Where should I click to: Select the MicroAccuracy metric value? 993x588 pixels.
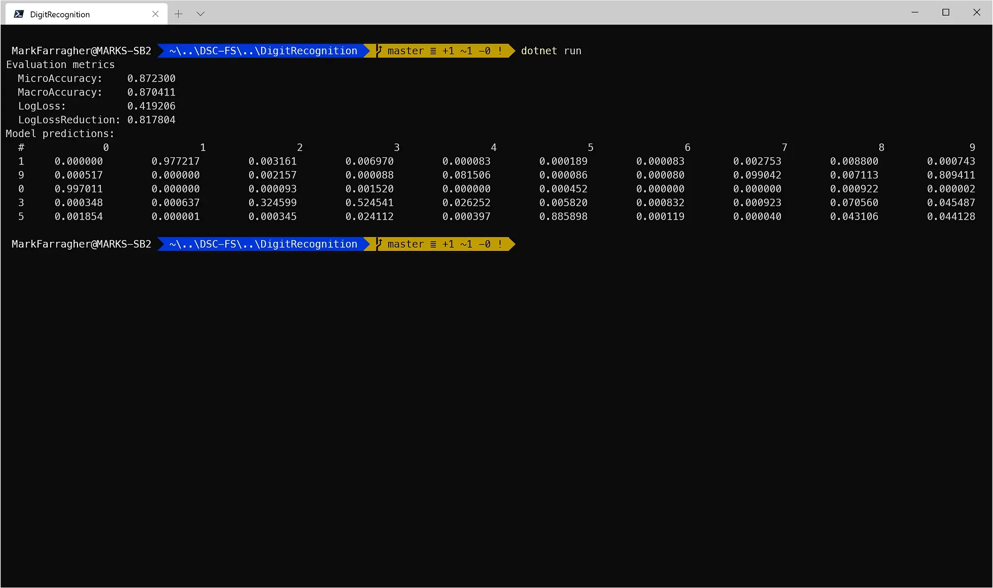tap(151, 78)
